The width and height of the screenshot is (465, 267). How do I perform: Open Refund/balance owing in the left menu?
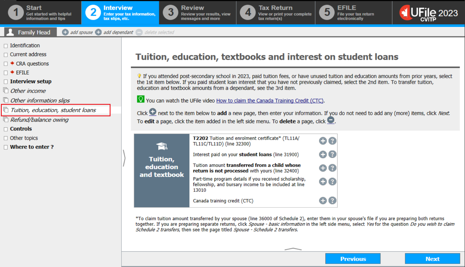click(x=39, y=120)
